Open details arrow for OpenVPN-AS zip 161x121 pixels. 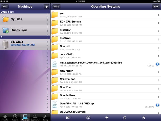pyautogui.click(x=158, y=105)
